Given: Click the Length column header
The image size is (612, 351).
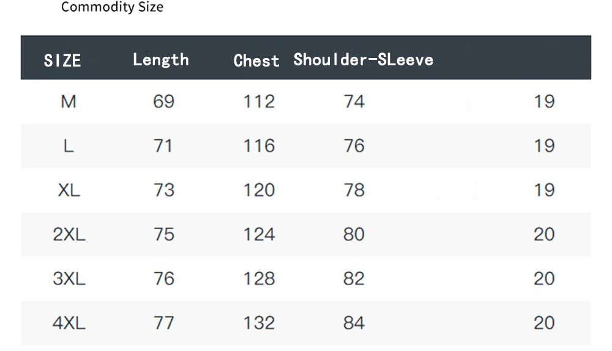Looking at the screenshot, I should (161, 60).
